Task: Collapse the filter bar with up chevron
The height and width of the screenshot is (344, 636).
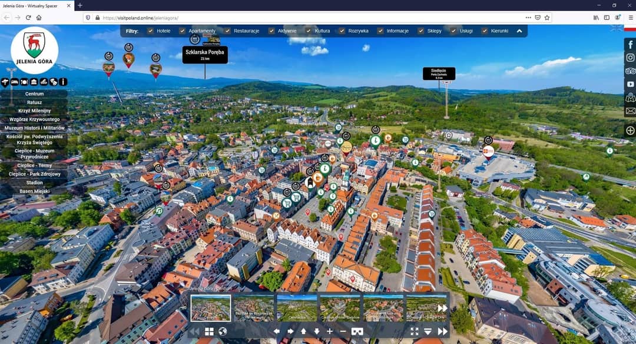Action: (519, 31)
